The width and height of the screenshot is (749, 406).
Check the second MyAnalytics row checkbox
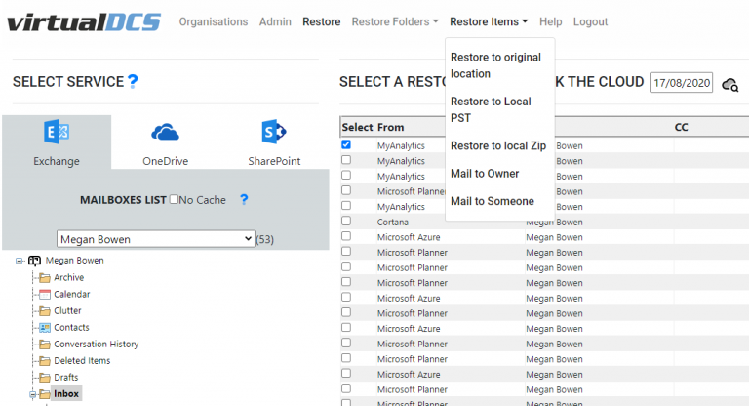pos(346,160)
